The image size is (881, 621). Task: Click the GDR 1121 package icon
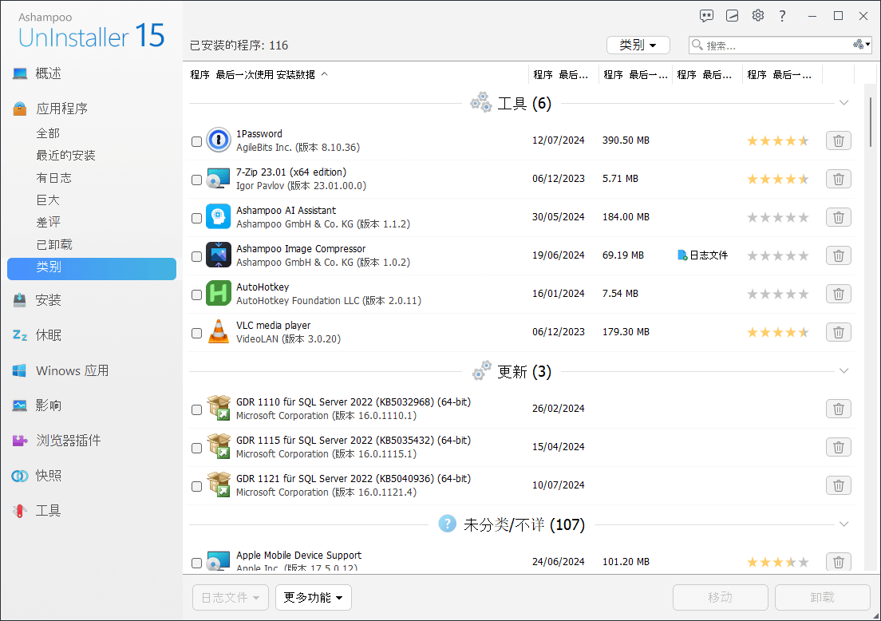[x=218, y=485]
